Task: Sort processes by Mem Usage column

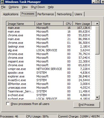Action: [82, 24]
